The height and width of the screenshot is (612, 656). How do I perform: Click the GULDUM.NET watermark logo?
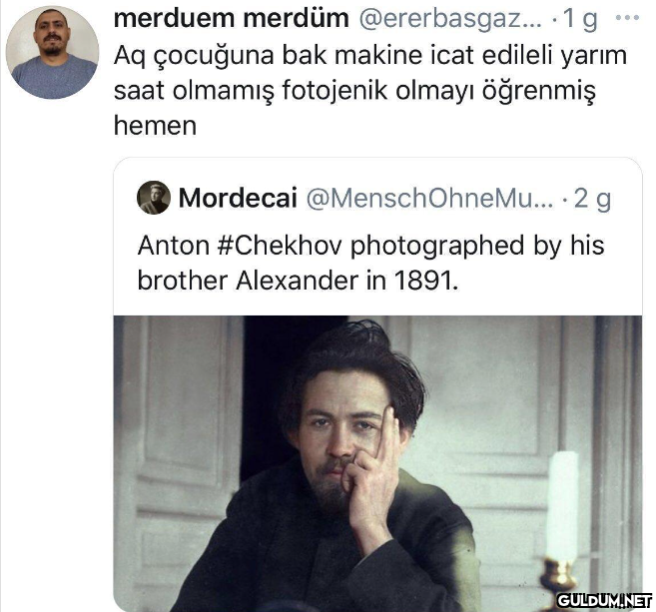click(x=604, y=601)
